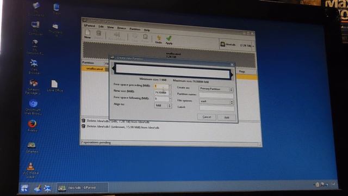Image resolution: width=348 pixels, height=196 pixels.
Task: Open the Create as dropdown
Action: click(216, 89)
